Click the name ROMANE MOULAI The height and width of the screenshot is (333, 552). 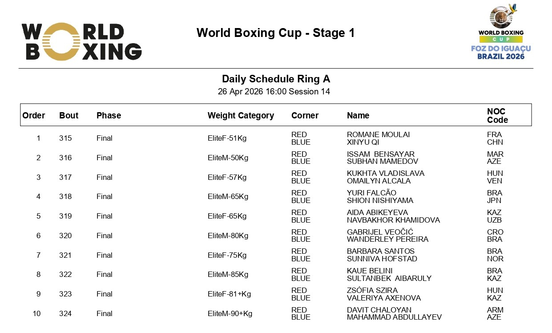[378, 134]
